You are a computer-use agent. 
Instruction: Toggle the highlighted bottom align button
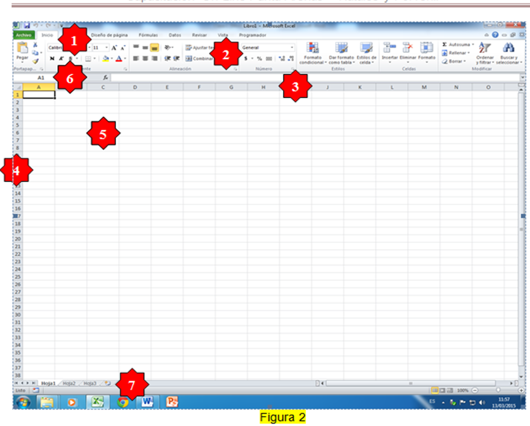point(154,48)
